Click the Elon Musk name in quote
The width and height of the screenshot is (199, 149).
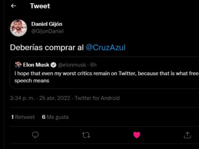pos(36,65)
